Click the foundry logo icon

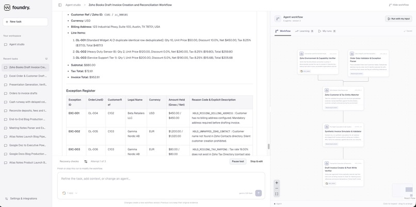click(x=7, y=8)
